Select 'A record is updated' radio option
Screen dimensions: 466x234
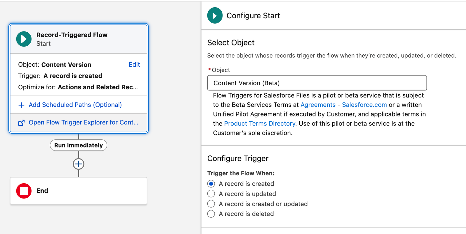point(211,194)
